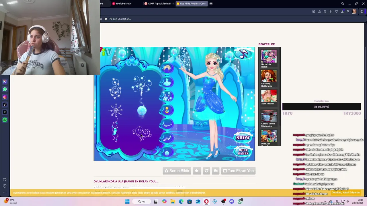Click Okudum, Kabul Ediyorum cookie button
Screen dimensions: 367x206
pyautogui.click(x=346, y=193)
